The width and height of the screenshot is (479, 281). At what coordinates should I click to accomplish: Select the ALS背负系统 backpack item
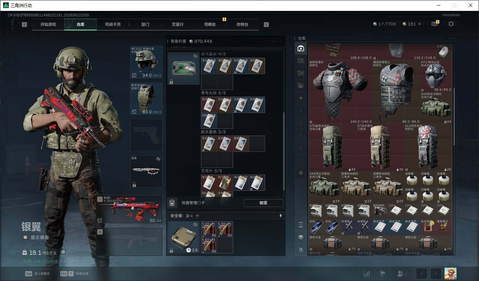click(x=428, y=147)
